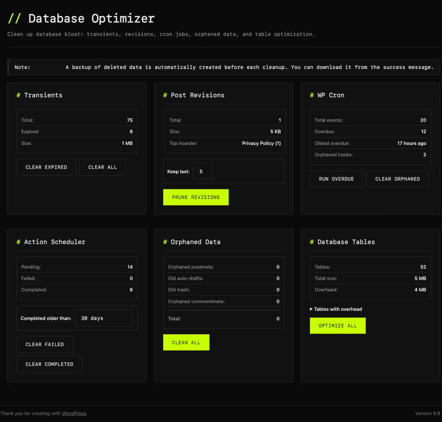This screenshot has height=422, width=442.
Task: Click the WordPress link in the footer
Action: coord(74,413)
